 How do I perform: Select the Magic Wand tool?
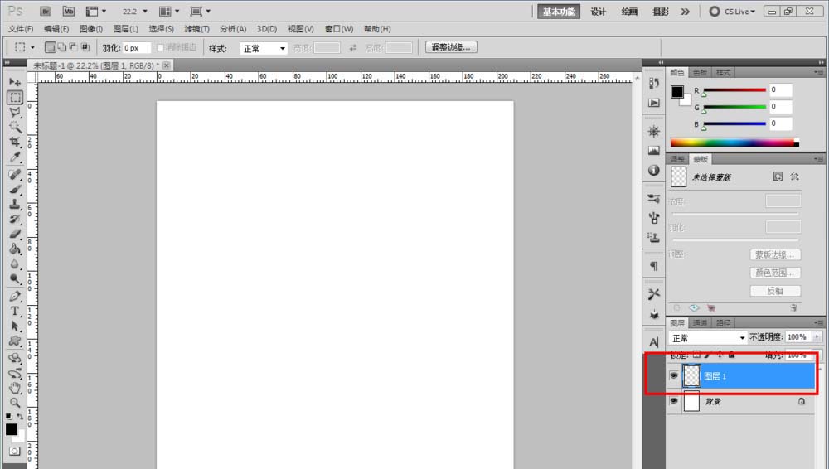(x=15, y=127)
